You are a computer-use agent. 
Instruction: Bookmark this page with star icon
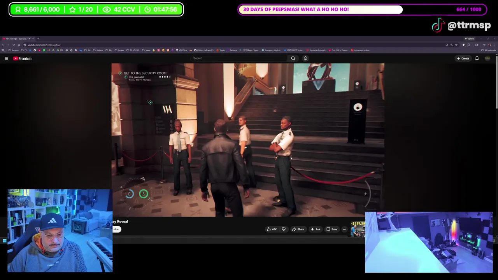pos(456,45)
